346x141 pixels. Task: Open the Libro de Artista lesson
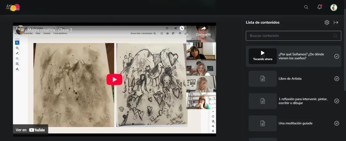point(290,78)
